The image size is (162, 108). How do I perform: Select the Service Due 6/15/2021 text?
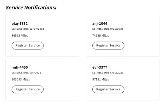pyautogui.click(x=108, y=73)
